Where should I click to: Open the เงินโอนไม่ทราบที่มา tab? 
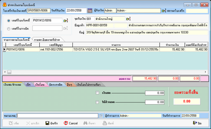tap(89, 85)
